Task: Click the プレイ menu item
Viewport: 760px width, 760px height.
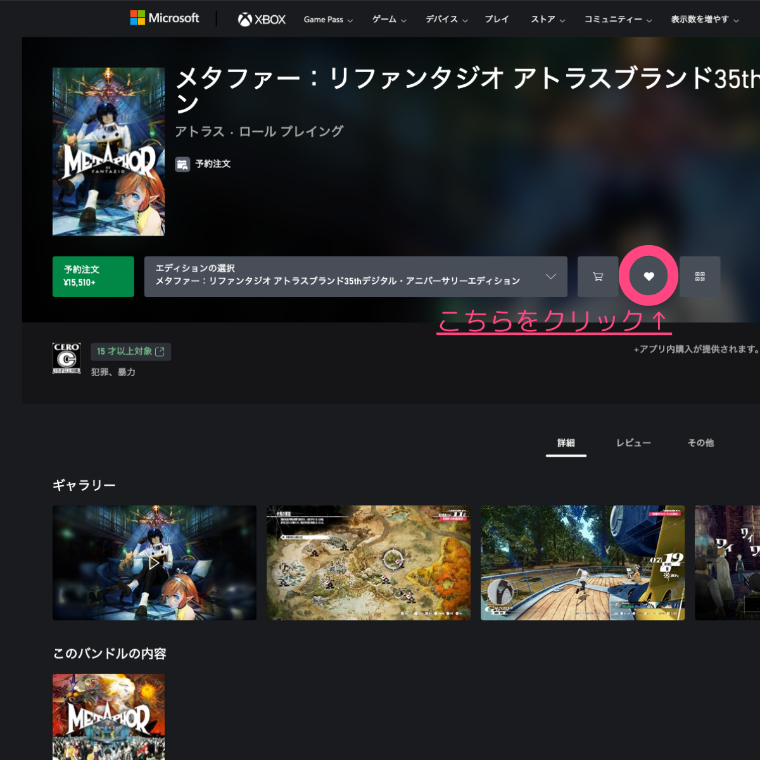Action: pos(497,20)
